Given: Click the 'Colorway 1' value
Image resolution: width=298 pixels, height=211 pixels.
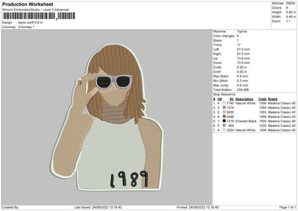Looking at the screenshot, I should pyautogui.click(x=26, y=27).
